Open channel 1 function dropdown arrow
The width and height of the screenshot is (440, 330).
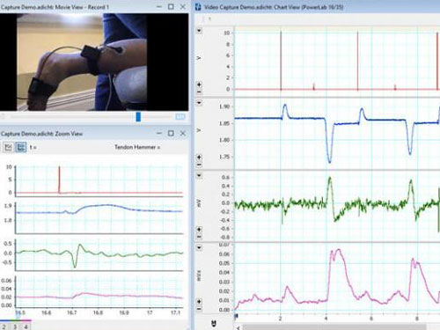coord(200,31)
